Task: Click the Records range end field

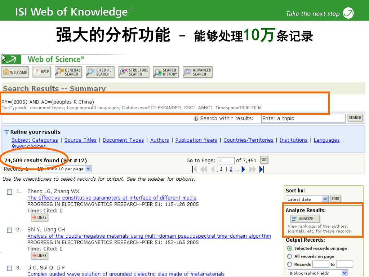Action: click(x=344, y=264)
